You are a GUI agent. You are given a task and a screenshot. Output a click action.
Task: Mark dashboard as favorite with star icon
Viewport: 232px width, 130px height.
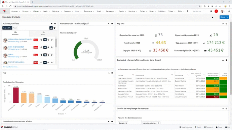[212, 17]
